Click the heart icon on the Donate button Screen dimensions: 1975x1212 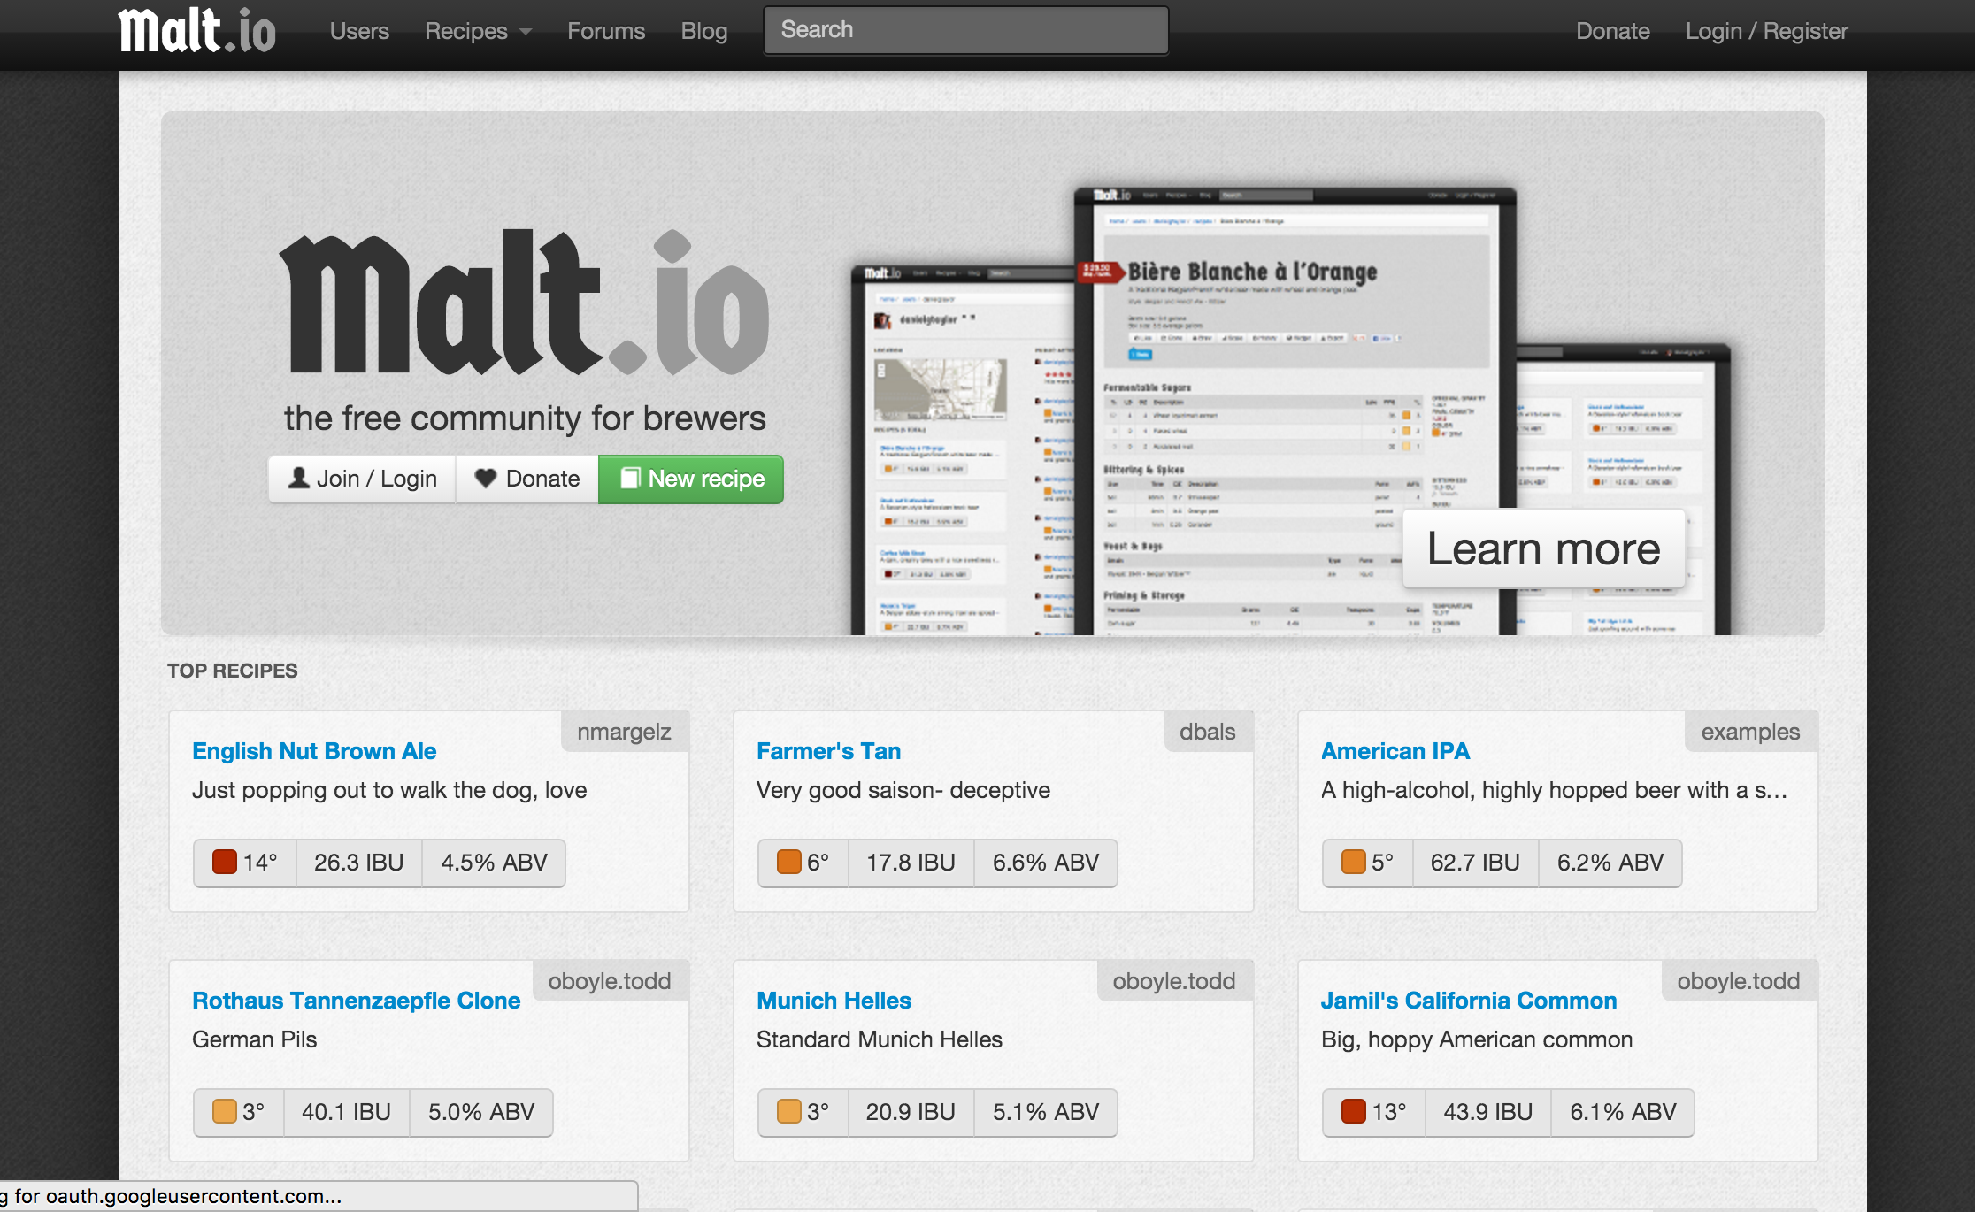pos(487,479)
